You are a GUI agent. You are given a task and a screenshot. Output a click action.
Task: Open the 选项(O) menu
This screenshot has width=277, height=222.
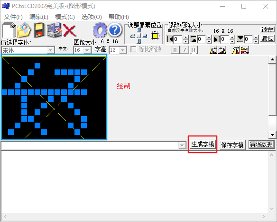(x=92, y=17)
